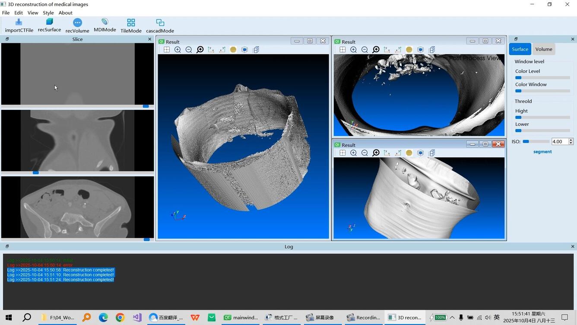Open the About menu
The width and height of the screenshot is (577, 325).
click(x=65, y=13)
